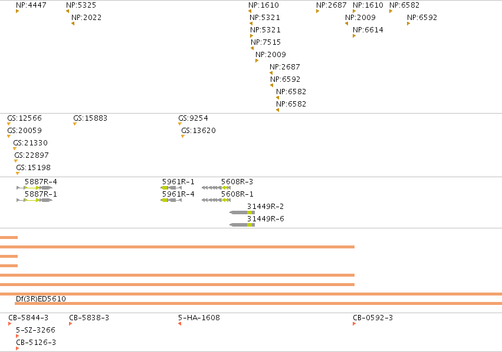This screenshot has height=352, width=502.
Task: Open the 5961R-4 transcript label
Action: click(x=178, y=194)
